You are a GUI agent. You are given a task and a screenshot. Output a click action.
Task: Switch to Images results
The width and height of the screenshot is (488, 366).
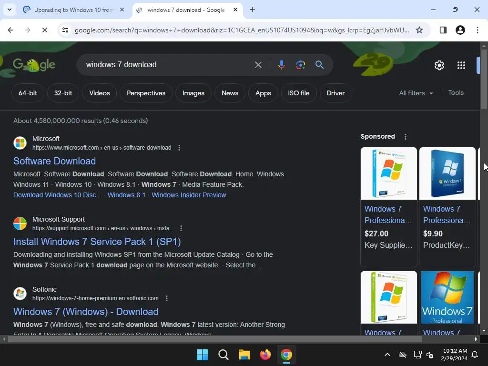coord(193,93)
